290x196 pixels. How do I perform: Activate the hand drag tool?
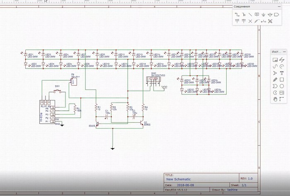[275, 99]
